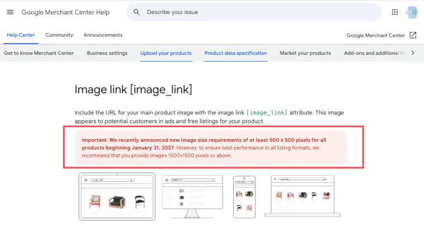Click the 'products beginning January 31, 2027' text

128,148
